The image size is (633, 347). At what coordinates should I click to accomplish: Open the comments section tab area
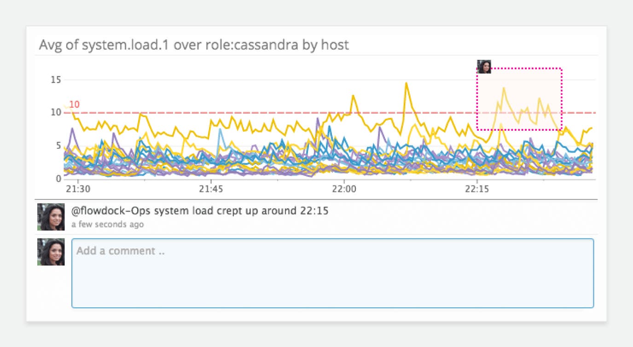[200, 216]
